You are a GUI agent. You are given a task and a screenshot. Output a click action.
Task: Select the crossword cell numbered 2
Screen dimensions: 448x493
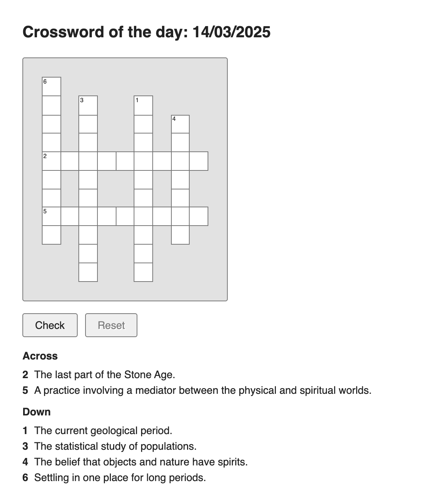pyautogui.click(x=52, y=161)
